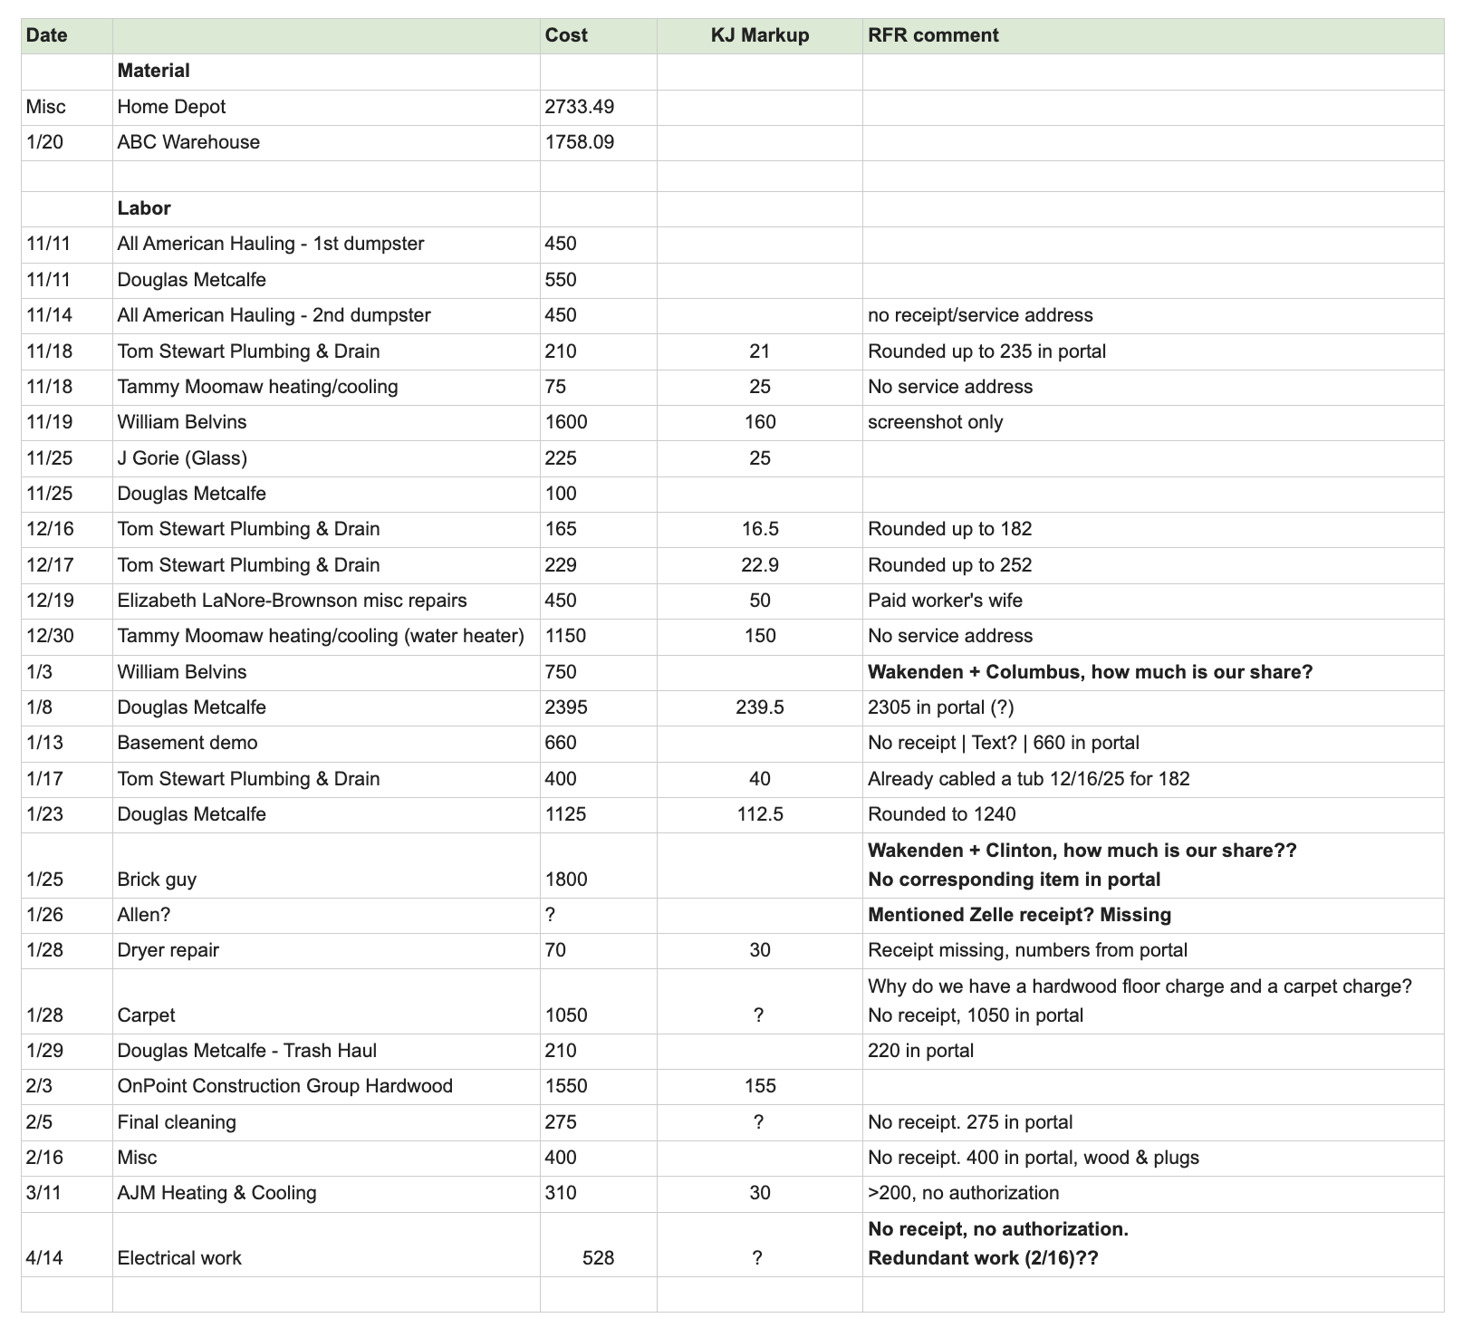This screenshot has width=1462, height=1337.
Task: Select the KJ Markup header cell
Action: click(x=759, y=35)
